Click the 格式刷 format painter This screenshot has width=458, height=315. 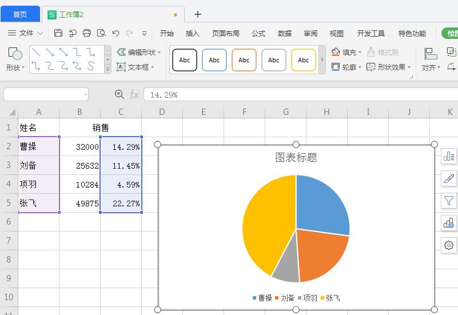click(383, 52)
